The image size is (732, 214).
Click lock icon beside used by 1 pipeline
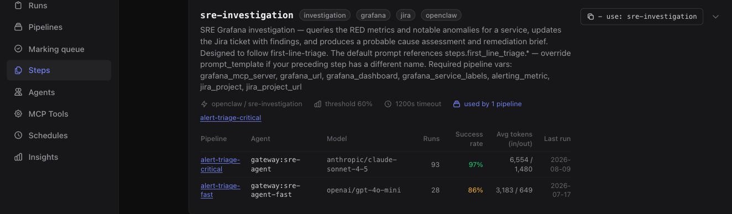point(457,104)
